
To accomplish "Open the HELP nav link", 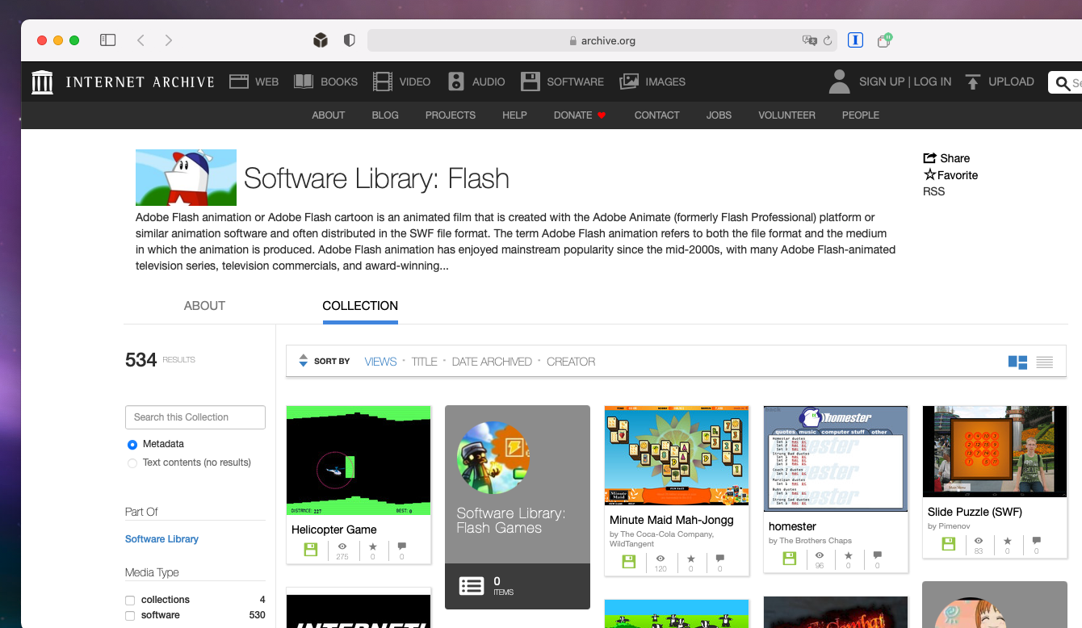I will [x=514, y=115].
